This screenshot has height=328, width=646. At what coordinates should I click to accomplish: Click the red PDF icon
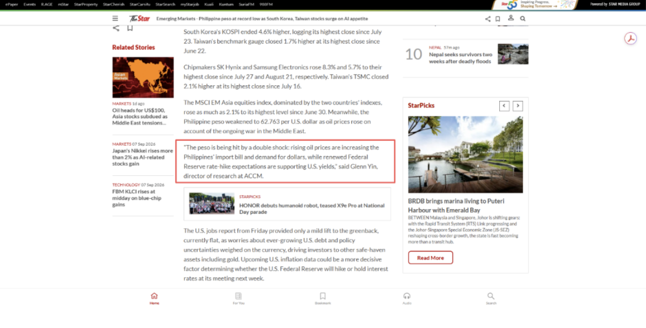(631, 39)
